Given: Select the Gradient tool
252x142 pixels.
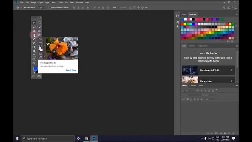Looking at the screenshot, I should (x=34, y=47).
